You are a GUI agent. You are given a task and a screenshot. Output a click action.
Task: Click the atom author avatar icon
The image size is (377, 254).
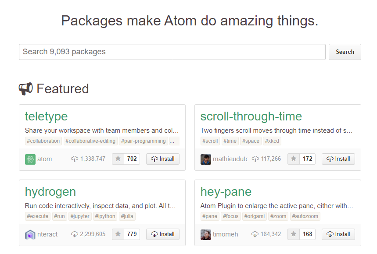point(30,159)
